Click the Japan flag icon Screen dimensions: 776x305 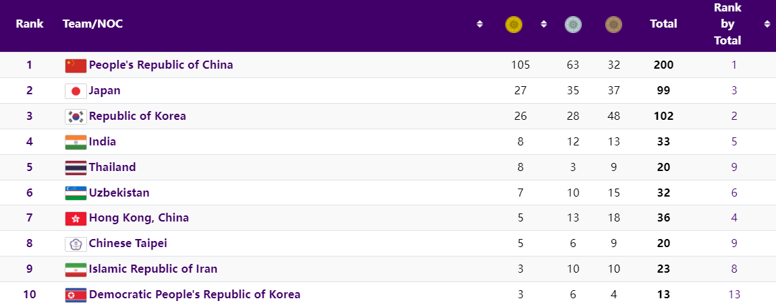tap(76, 91)
